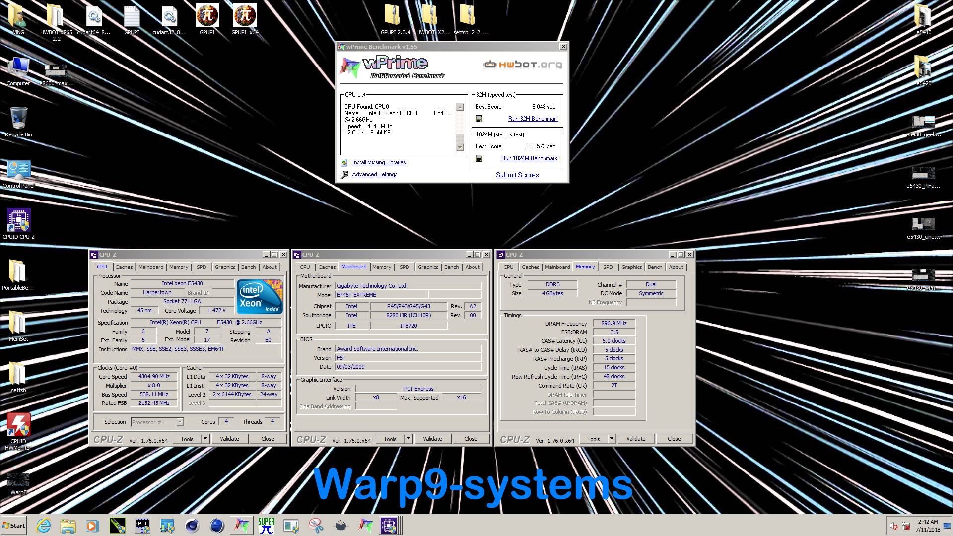This screenshot has height=536, width=953.
Task: Open Advanced Settings in wPrime
Action: 375,174
